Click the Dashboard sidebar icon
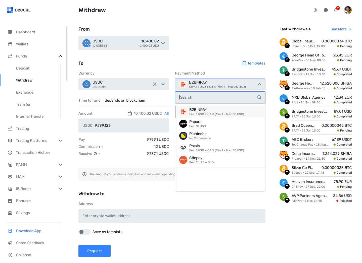This screenshot has height=263, width=362. (x=10, y=32)
